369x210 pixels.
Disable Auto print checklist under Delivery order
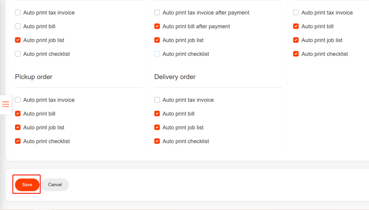point(157,141)
